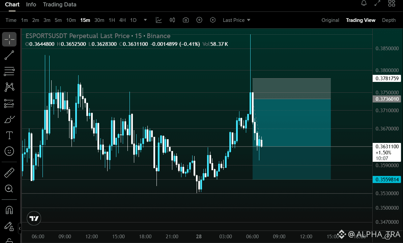The image size is (403, 243).
Task: Collapse the drawing toolbar side arrow
Action: [x=20, y=229]
